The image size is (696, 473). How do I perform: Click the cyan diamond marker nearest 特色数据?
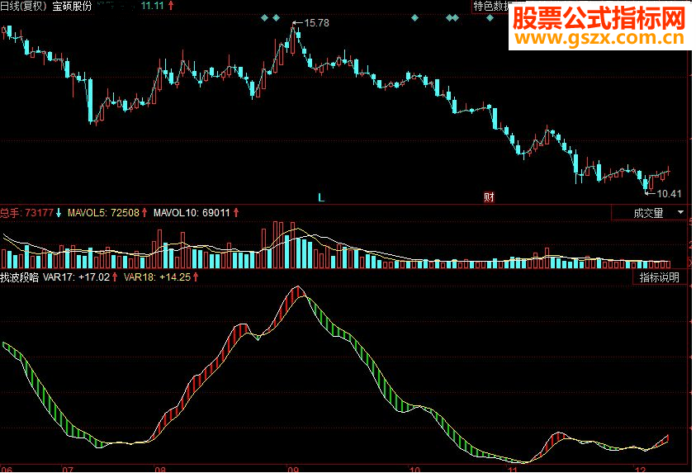point(490,18)
